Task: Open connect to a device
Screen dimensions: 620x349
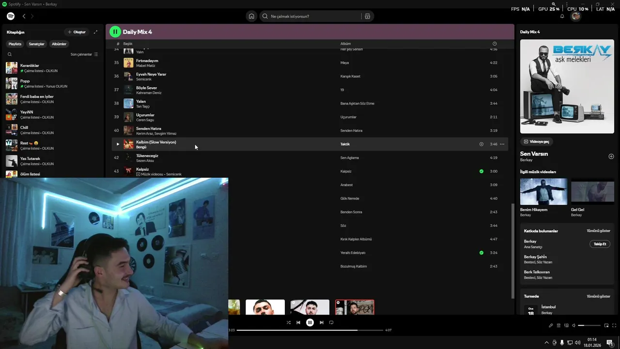Action: (x=566, y=325)
